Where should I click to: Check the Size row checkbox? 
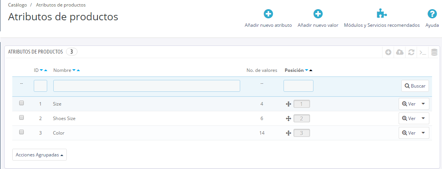21,103
